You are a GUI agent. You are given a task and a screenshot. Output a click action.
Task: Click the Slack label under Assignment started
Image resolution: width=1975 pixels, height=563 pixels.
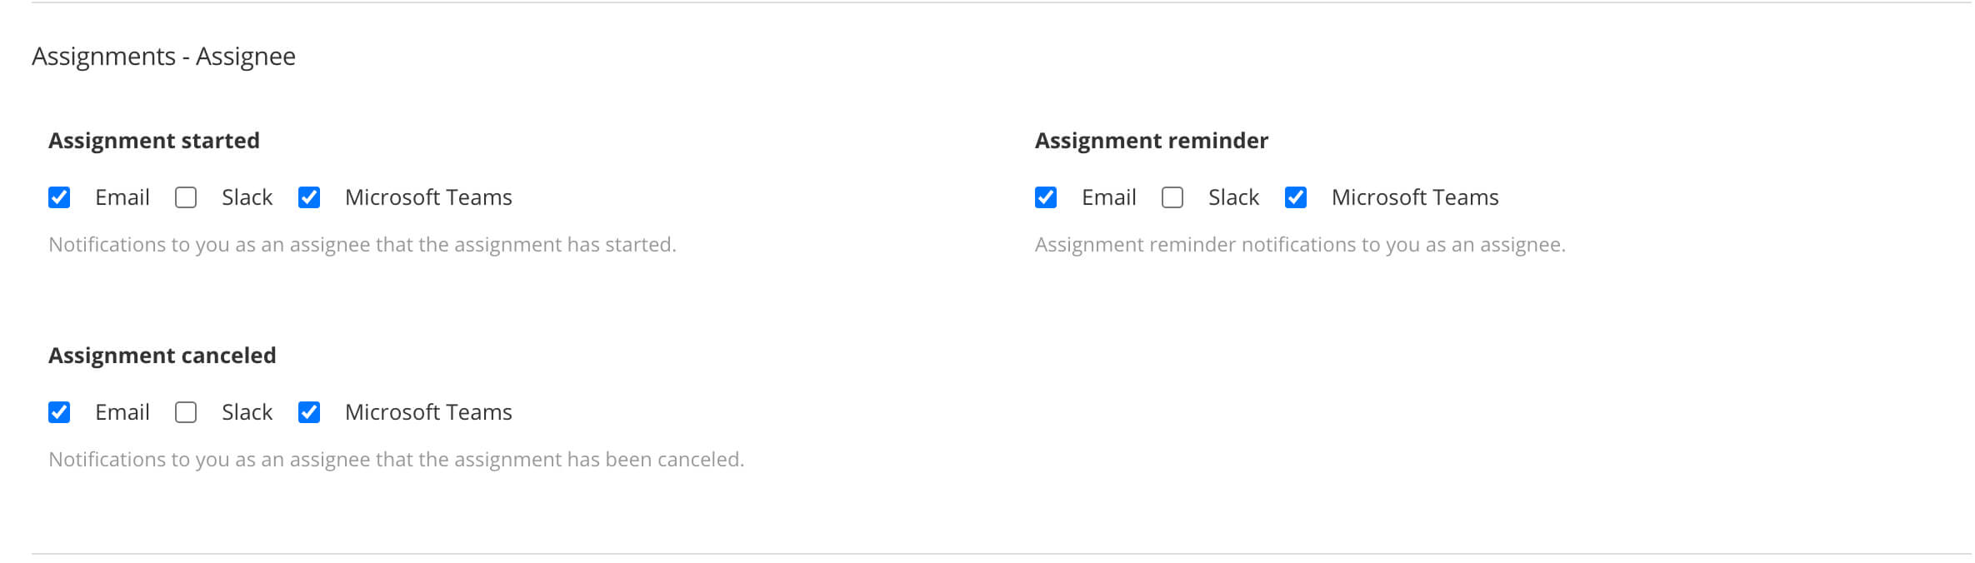[x=246, y=197]
